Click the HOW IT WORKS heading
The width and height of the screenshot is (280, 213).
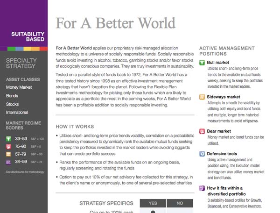75,127
